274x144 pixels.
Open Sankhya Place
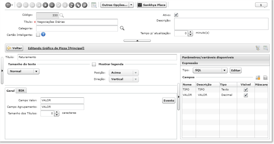tap(152, 5)
